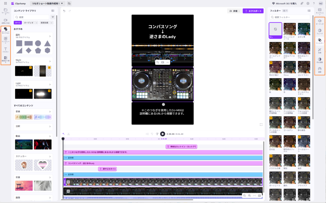Click the scissors split tool above timeline
Viewport: 326px width, 203px height.
[68, 134]
